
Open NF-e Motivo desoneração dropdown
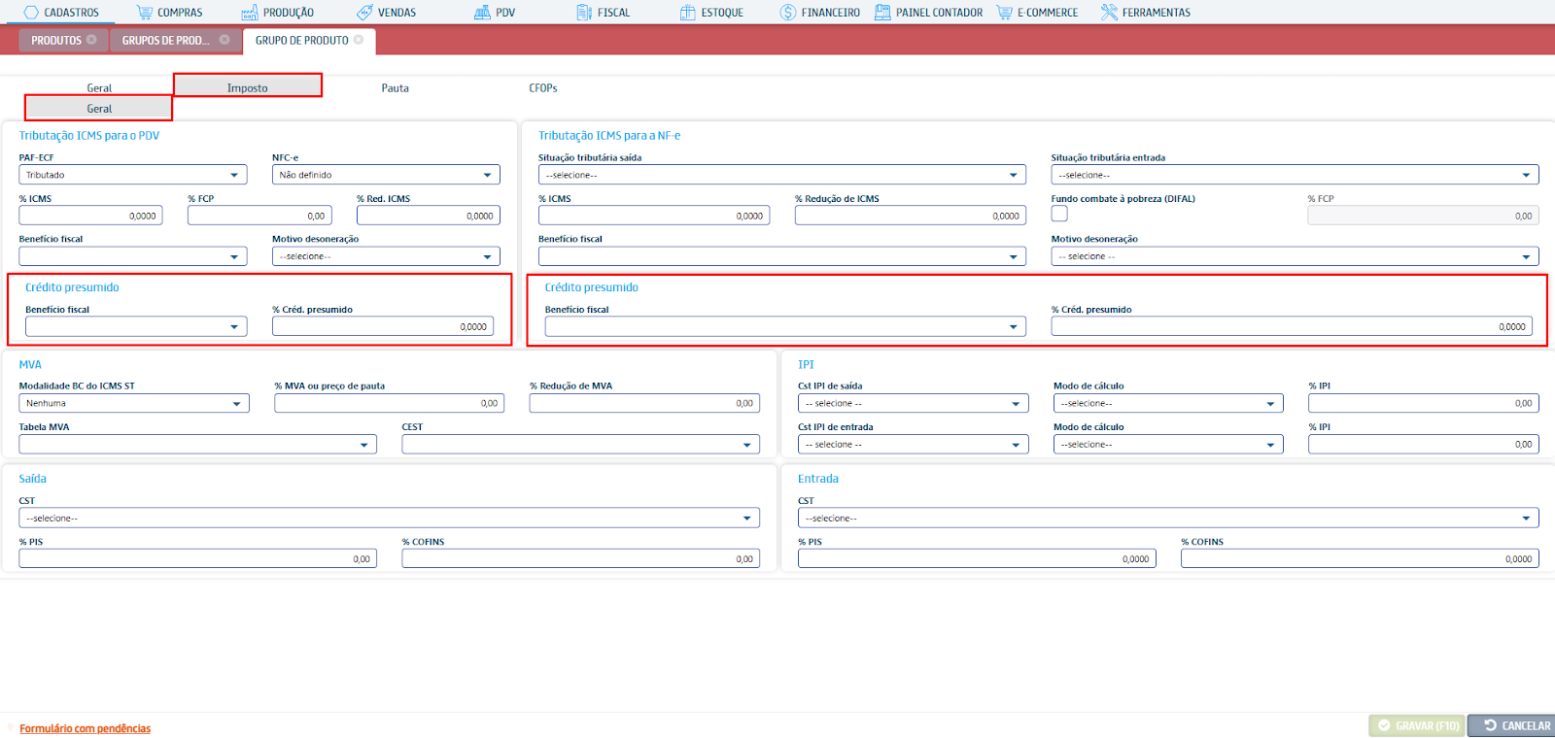pyautogui.click(x=1295, y=256)
